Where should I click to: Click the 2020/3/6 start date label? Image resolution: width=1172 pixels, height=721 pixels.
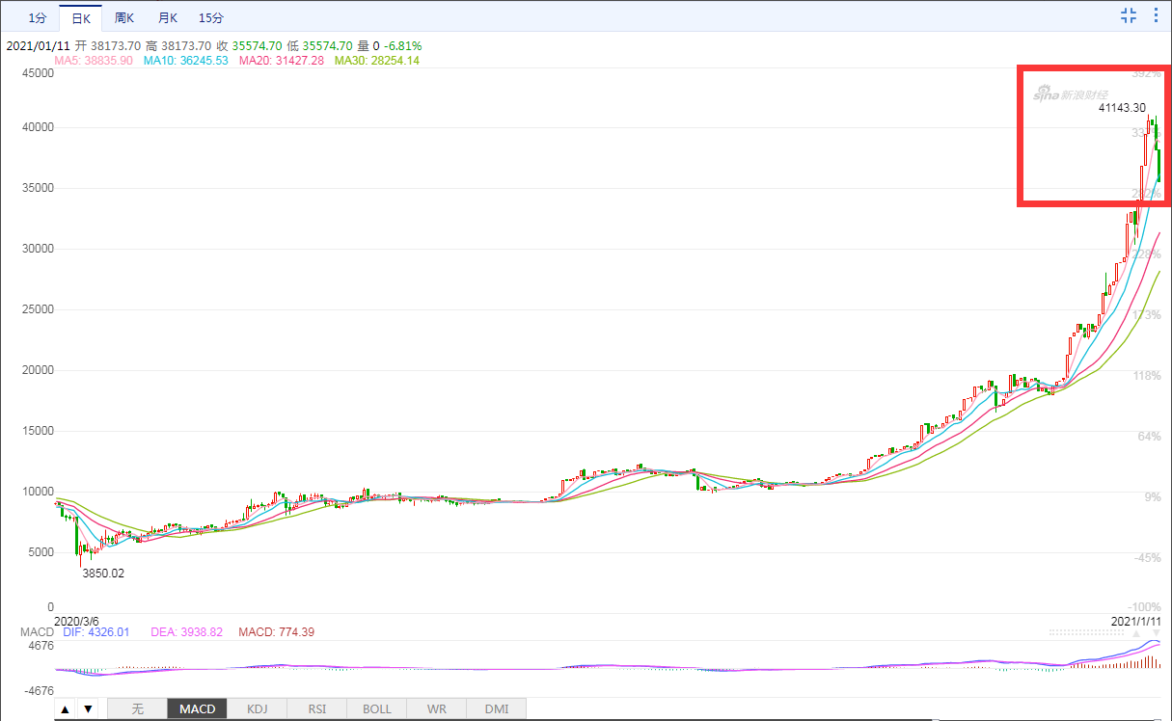point(76,621)
